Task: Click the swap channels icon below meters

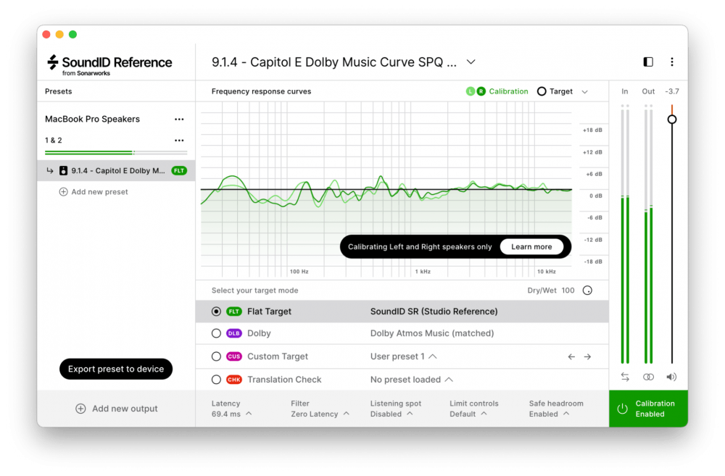Action: [625, 377]
